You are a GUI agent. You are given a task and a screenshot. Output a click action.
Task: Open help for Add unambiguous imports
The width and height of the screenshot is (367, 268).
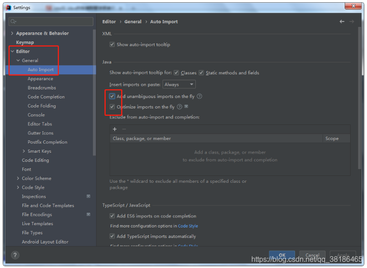[x=199, y=96]
